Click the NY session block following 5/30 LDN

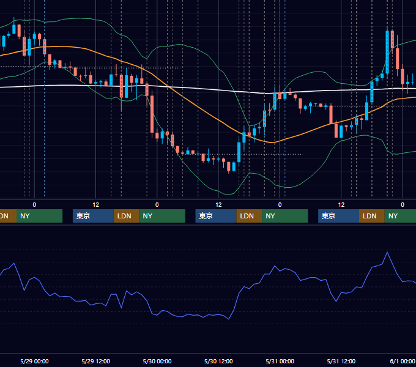[x=285, y=216]
